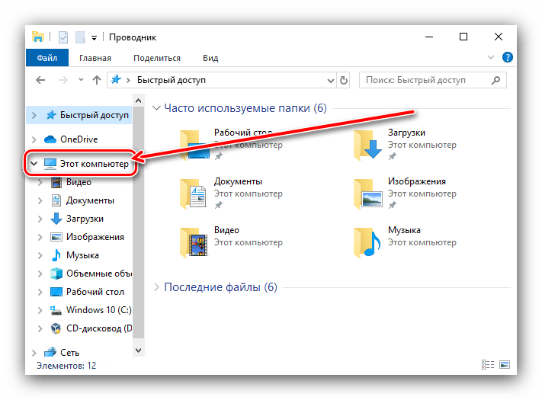Go back with the left arrow
542x400 pixels.
41,80
